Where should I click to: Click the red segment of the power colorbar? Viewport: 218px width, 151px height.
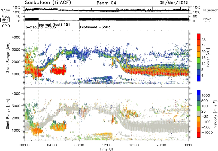199,37
